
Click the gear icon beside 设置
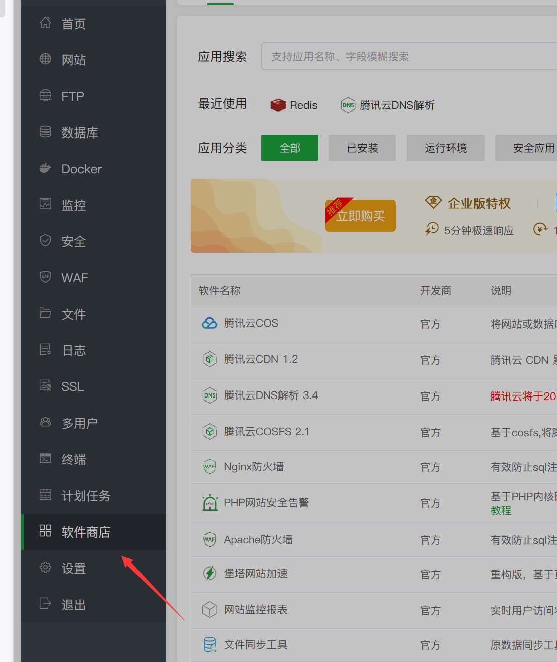point(45,568)
